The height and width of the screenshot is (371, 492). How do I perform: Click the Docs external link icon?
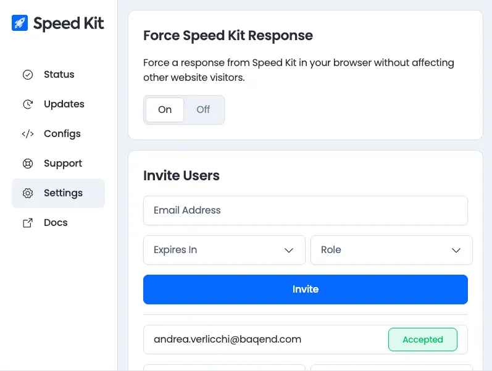(x=28, y=223)
